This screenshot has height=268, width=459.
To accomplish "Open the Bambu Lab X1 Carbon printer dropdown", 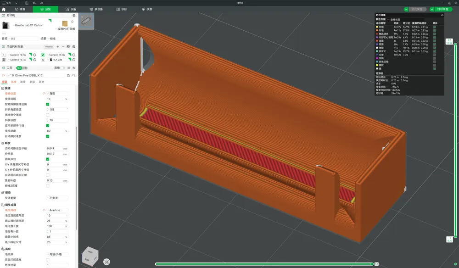I will click(x=28, y=25).
